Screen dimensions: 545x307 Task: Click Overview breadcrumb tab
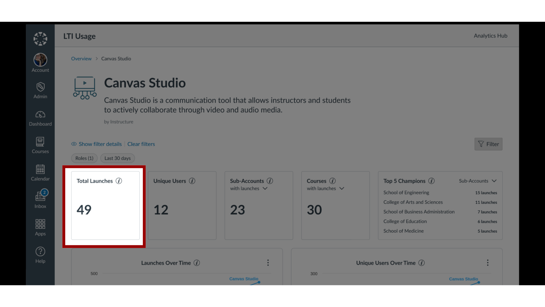coord(81,59)
